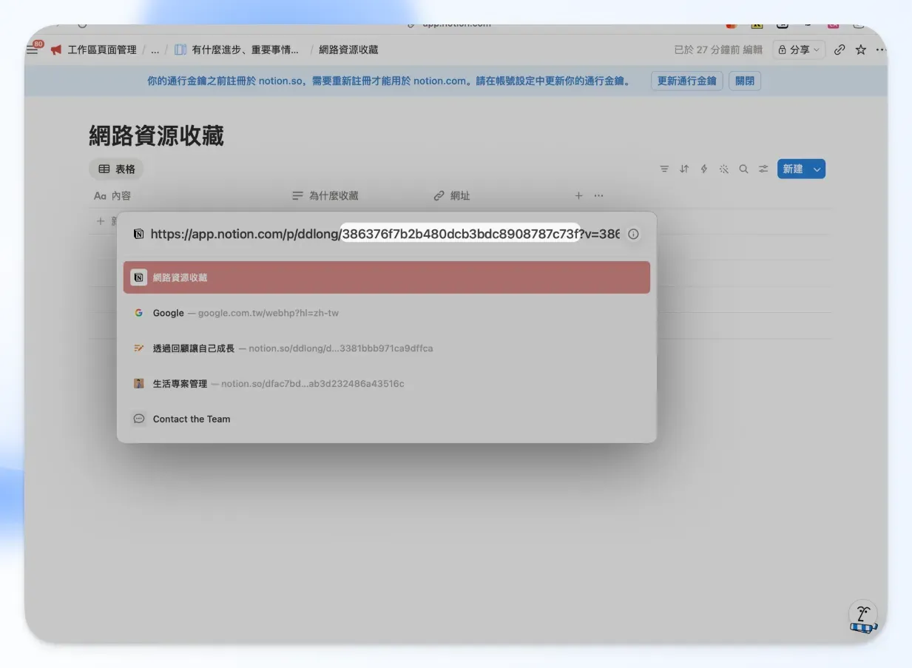Open the sidebar hamburger menu with 80 badge
The width and height of the screenshot is (912, 668).
click(x=33, y=49)
